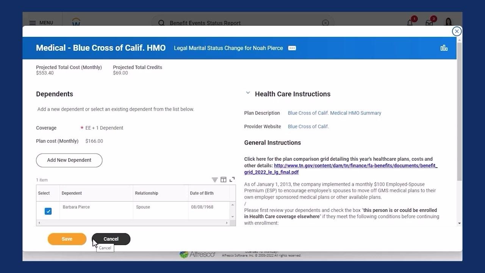Click table horizontal scroll left arrow
The width and height of the screenshot is (485, 273).
(x=39, y=223)
